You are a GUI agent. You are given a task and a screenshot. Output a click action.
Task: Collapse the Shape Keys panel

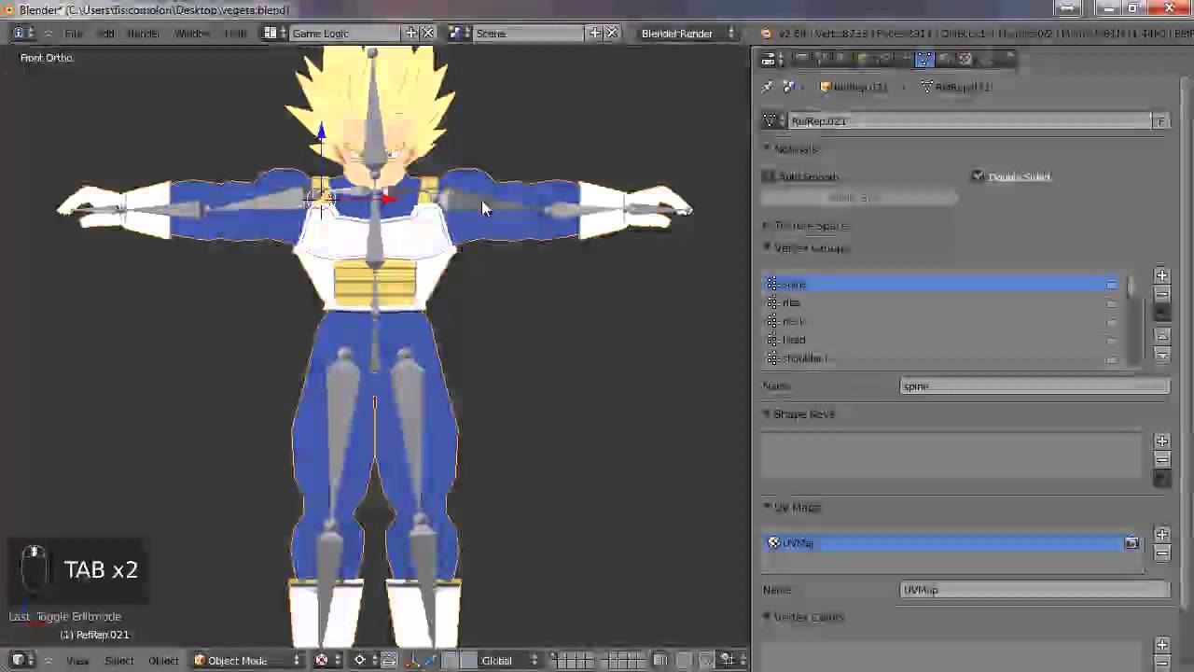(x=798, y=414)
